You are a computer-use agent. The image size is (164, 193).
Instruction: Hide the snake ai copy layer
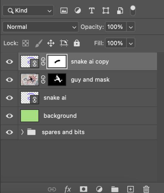pos(9,61)
